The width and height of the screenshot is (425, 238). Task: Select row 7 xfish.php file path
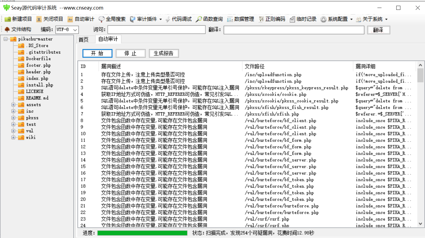click(x=272, y=114)
